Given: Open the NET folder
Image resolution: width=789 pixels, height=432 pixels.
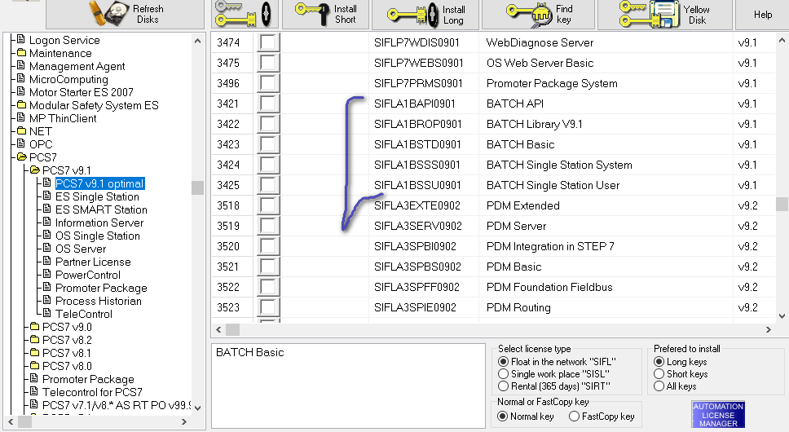Looking at the screenshot, I should click(40, 132).
